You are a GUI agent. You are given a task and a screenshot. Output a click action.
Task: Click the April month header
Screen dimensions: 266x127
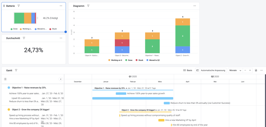point(187,82)
